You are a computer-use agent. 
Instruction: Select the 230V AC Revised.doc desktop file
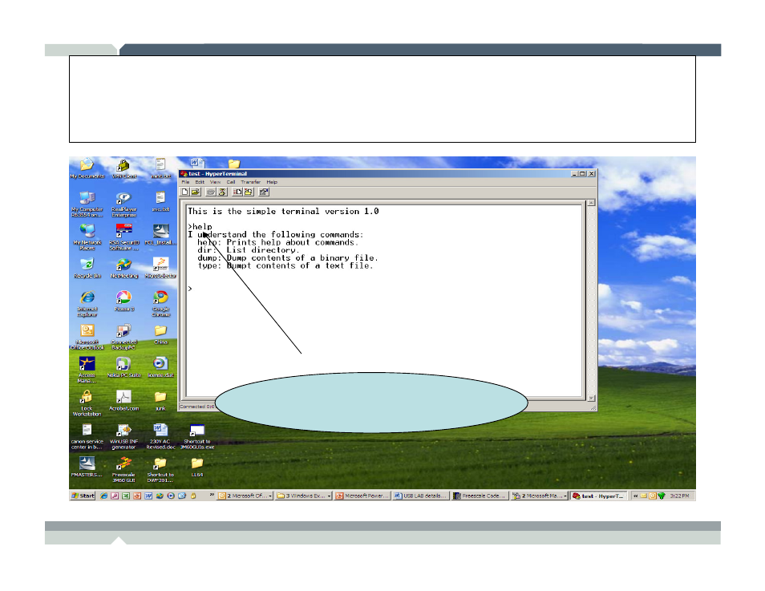pos(160,436)
